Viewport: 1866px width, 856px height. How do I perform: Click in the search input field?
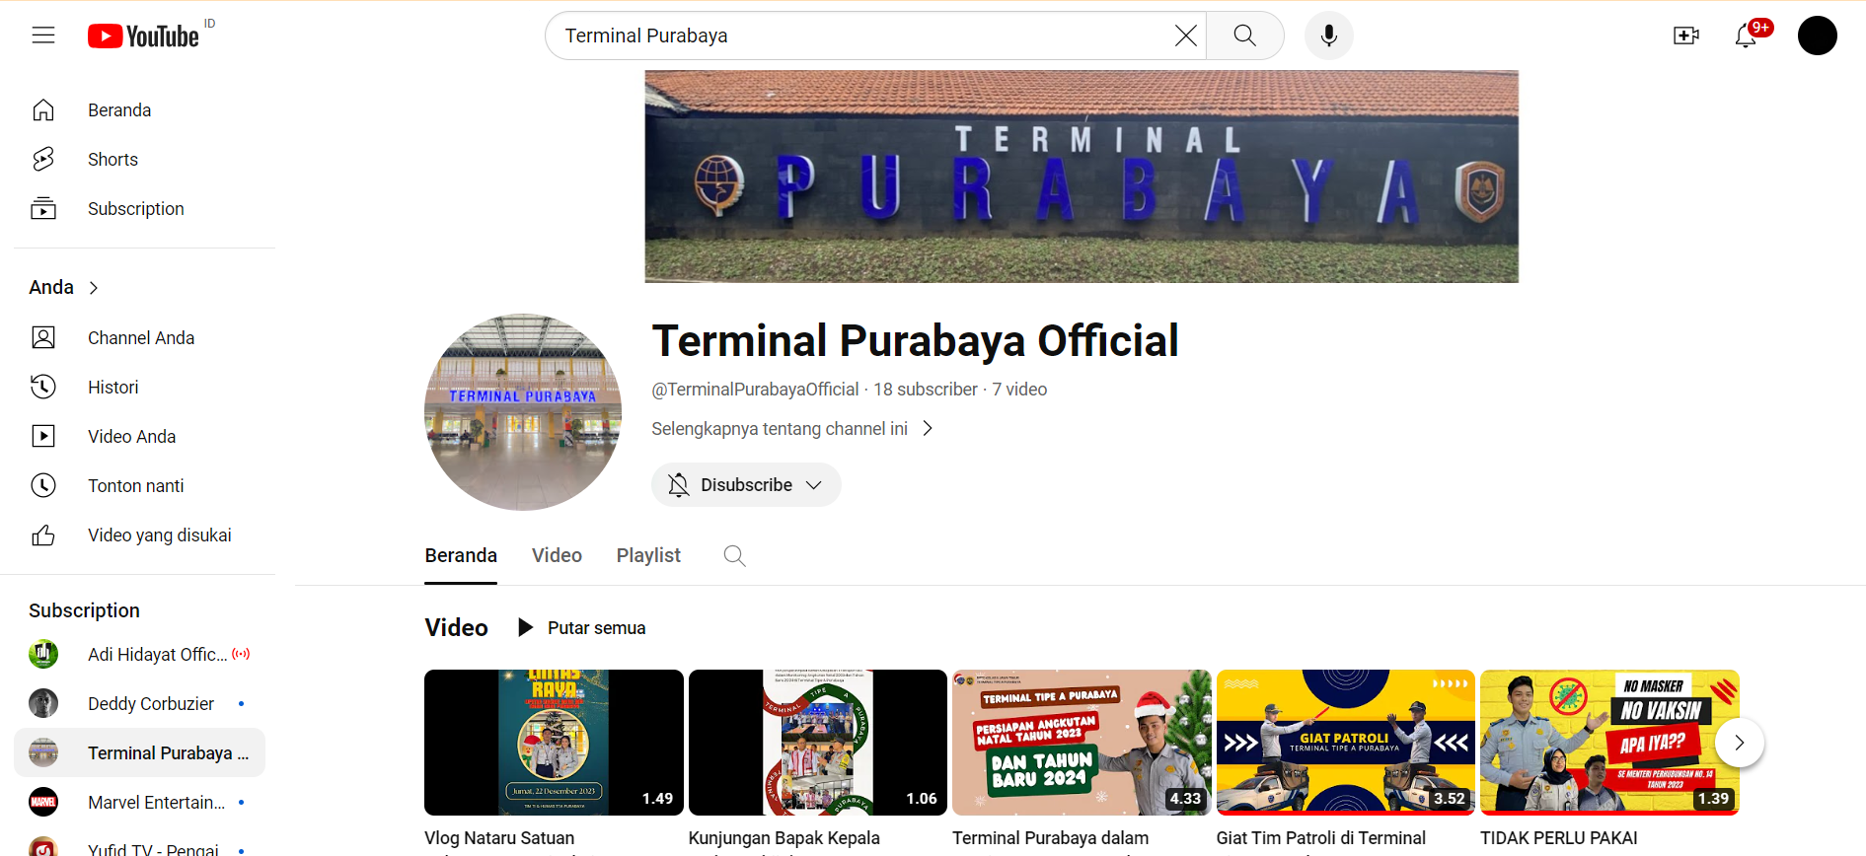coord(858,36)
